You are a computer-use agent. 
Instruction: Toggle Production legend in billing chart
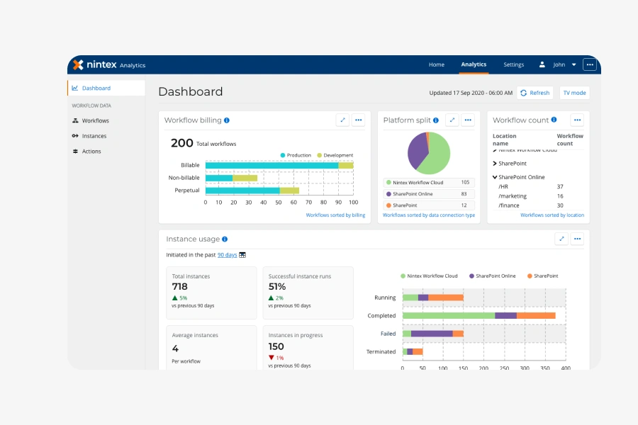(296, 155)
